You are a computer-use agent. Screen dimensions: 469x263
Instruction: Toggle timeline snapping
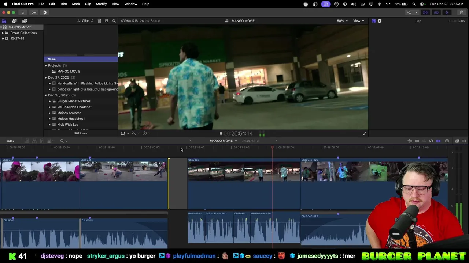click(438, 141)
